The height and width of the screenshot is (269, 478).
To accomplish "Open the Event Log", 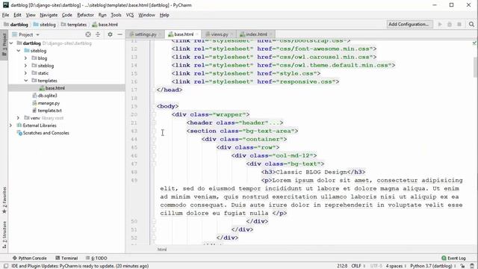I will (x=453, y=258).
